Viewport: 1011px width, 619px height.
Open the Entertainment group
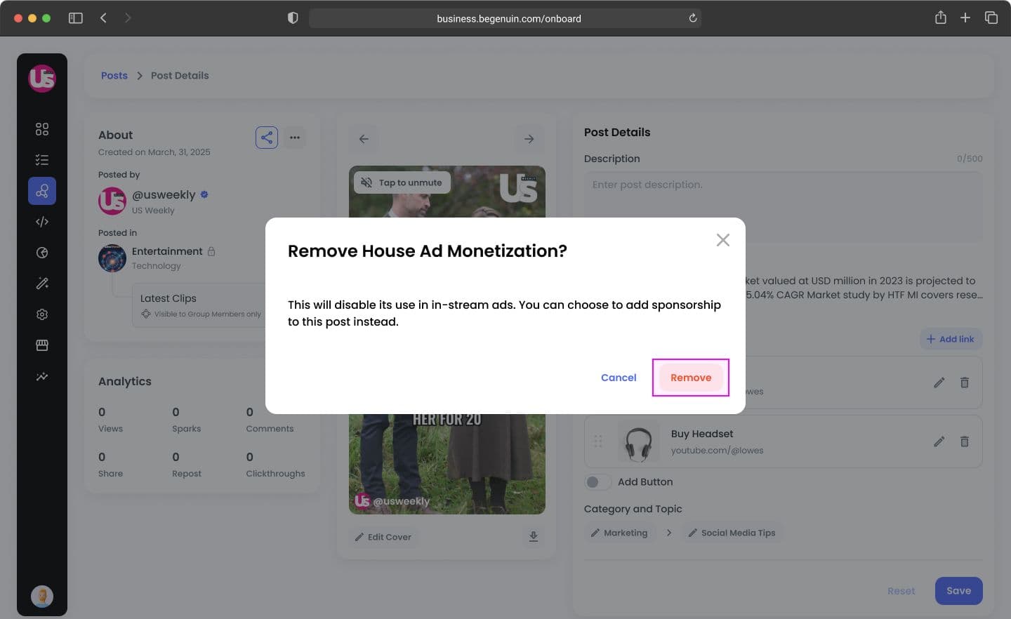(x=167, y=251)
